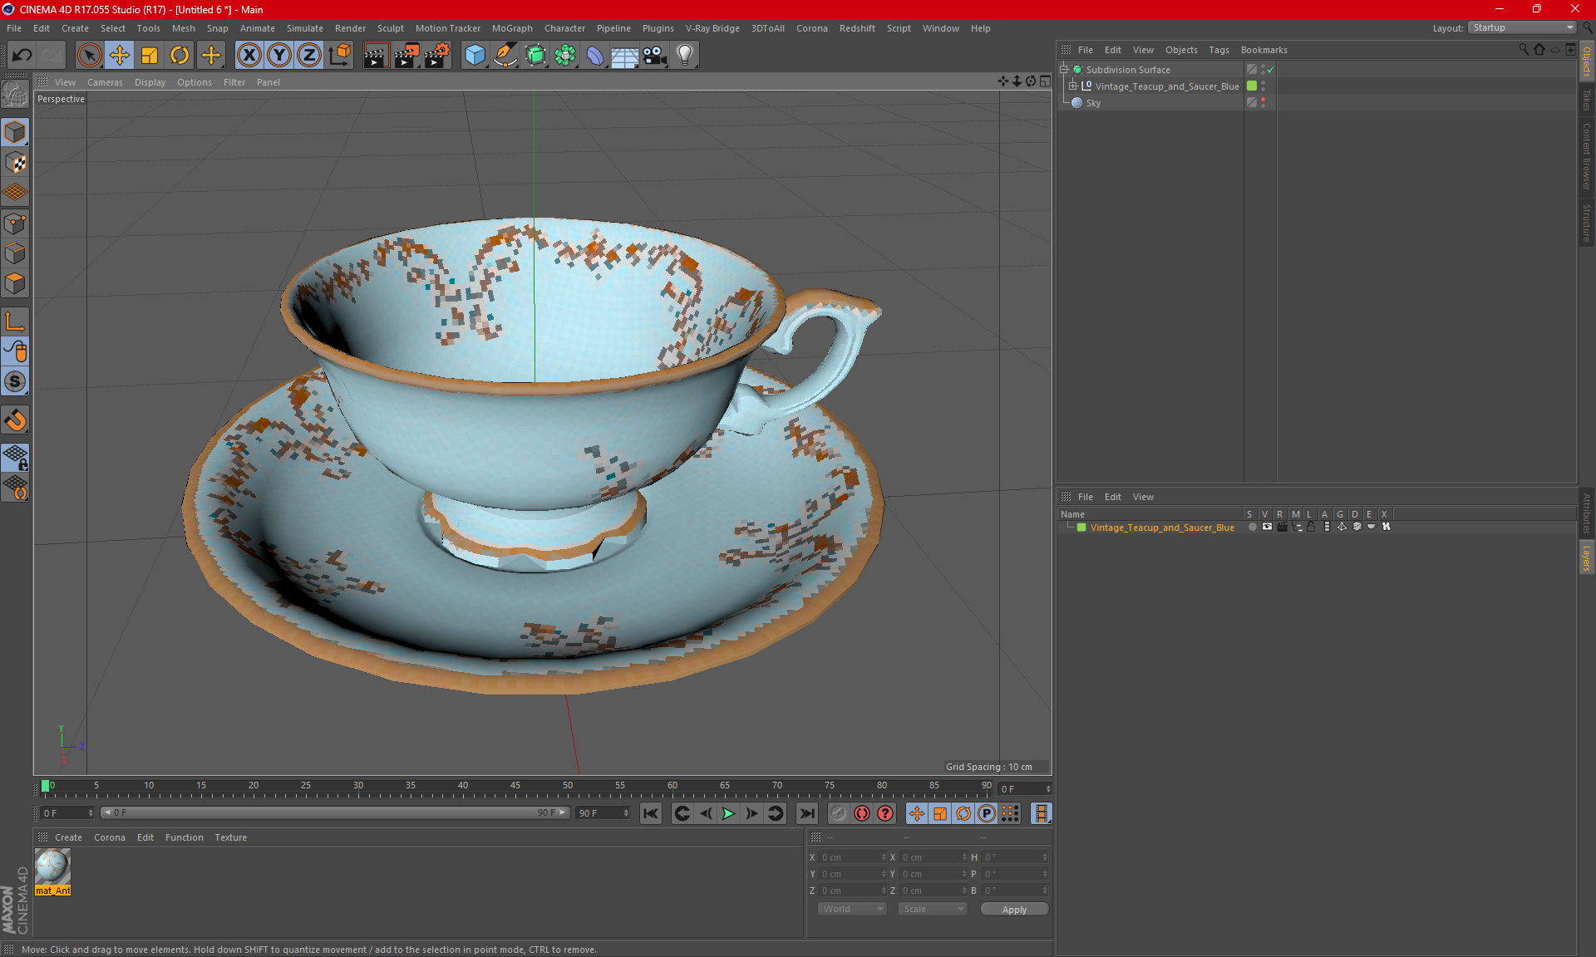Toggle Y axis lock
This screenshot has height=957, width=1596.
pyautogui.click(x=279, y=56)
